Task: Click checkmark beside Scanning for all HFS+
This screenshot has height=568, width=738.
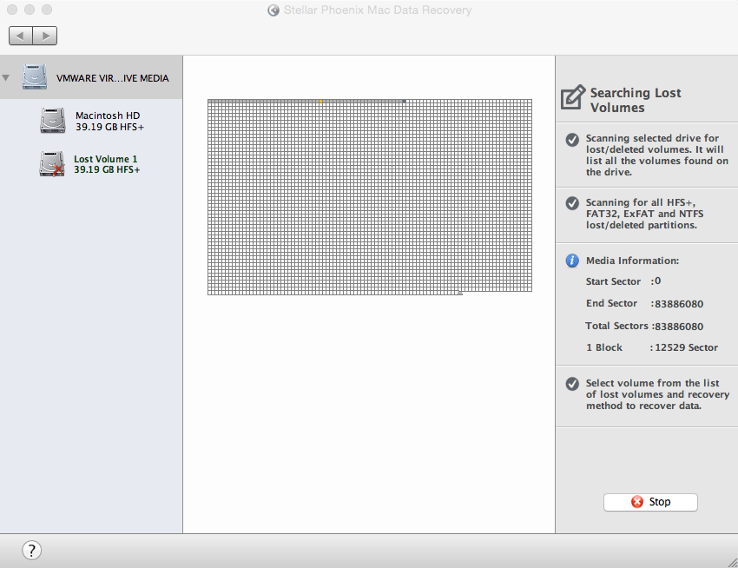Action: 572,203
